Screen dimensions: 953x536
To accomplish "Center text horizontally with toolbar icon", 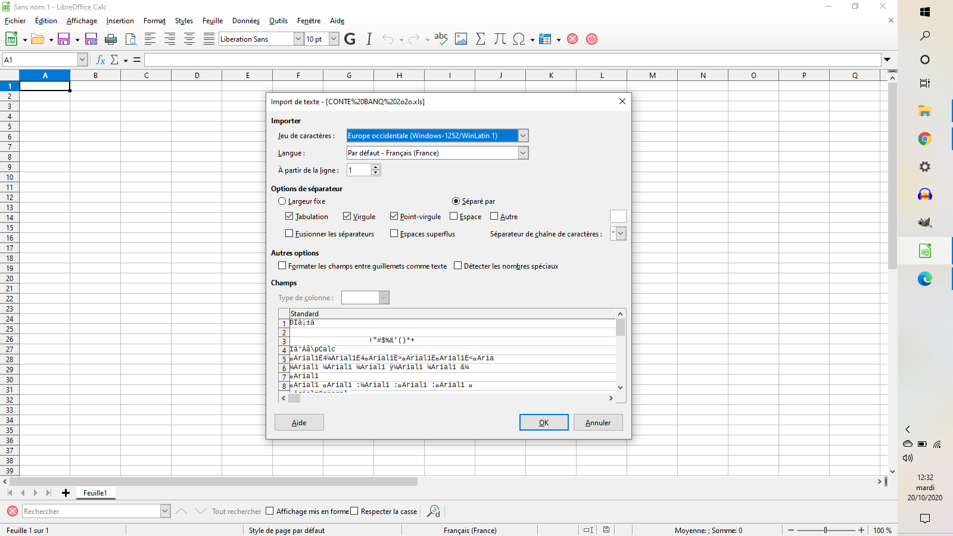I will (189, 39).
